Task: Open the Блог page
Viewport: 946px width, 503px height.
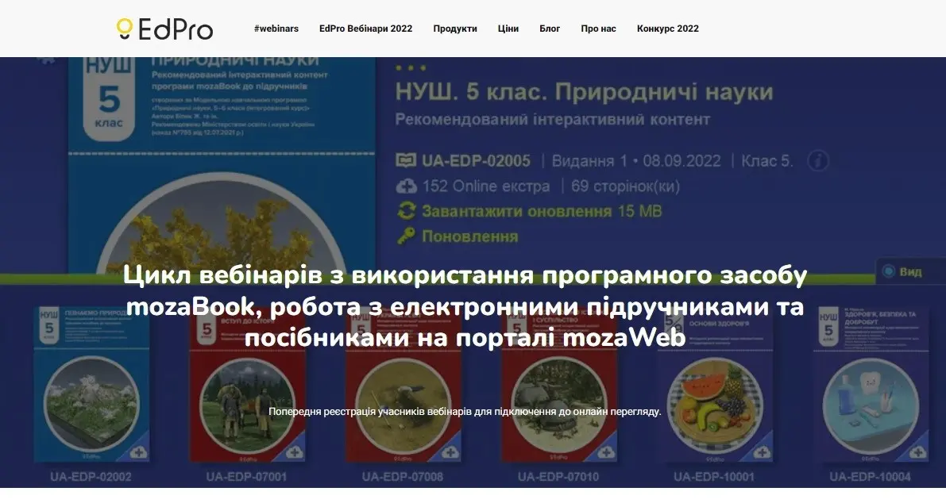Action: click(x=550, y=29)
